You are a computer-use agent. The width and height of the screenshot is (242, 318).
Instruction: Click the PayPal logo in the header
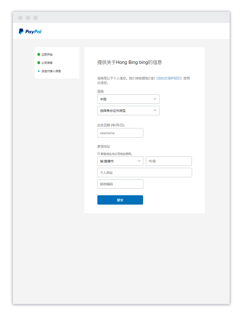point(30,31)
